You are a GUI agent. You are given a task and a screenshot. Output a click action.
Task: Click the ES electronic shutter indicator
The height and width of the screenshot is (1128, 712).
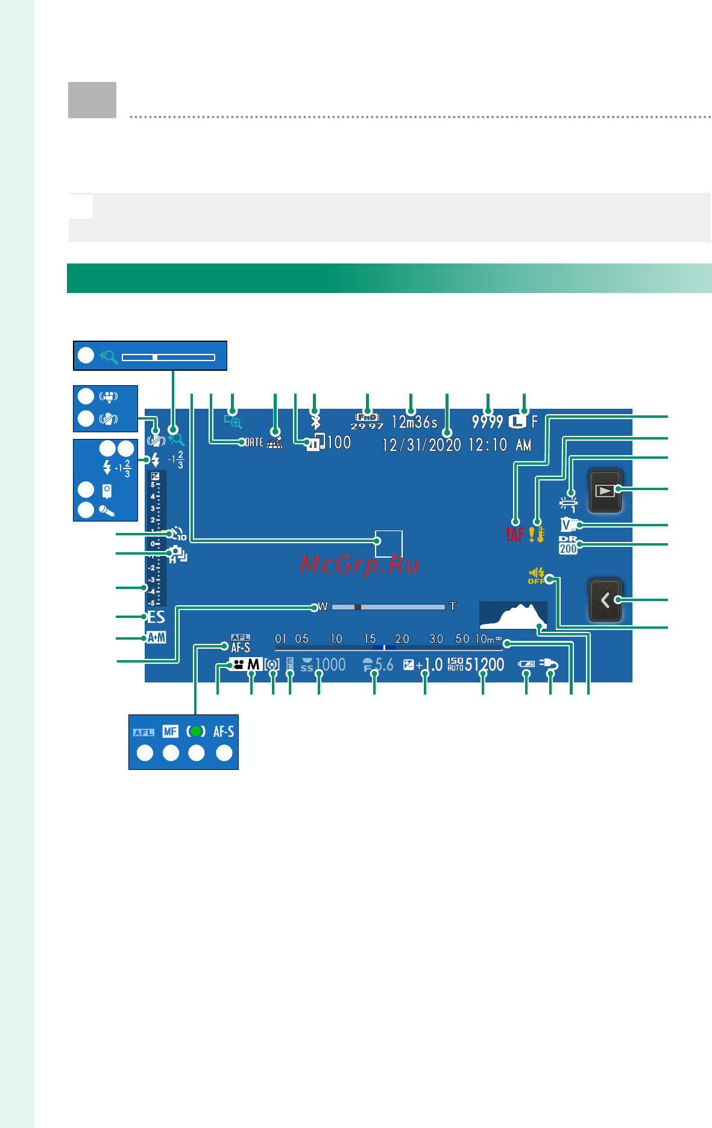coord(156,617)
